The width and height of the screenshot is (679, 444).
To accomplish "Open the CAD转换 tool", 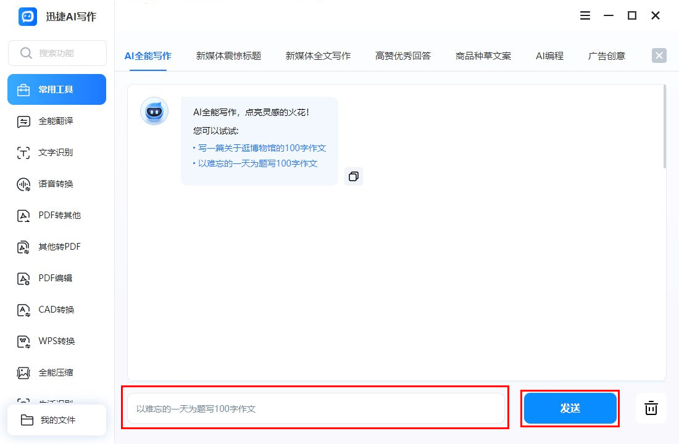I will coord(57,310).
